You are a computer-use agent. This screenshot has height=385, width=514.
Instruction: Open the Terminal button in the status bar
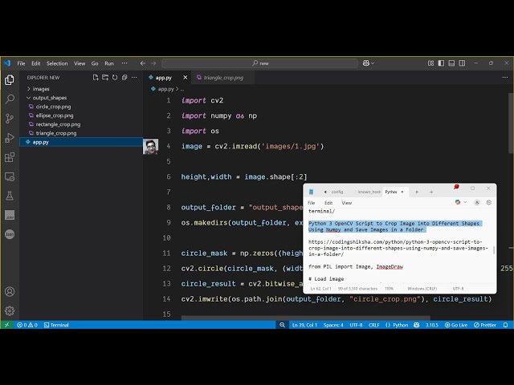(56, 325)
